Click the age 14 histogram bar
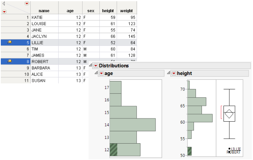The width and height of the screenshot is (253, 160). [132, 124]
